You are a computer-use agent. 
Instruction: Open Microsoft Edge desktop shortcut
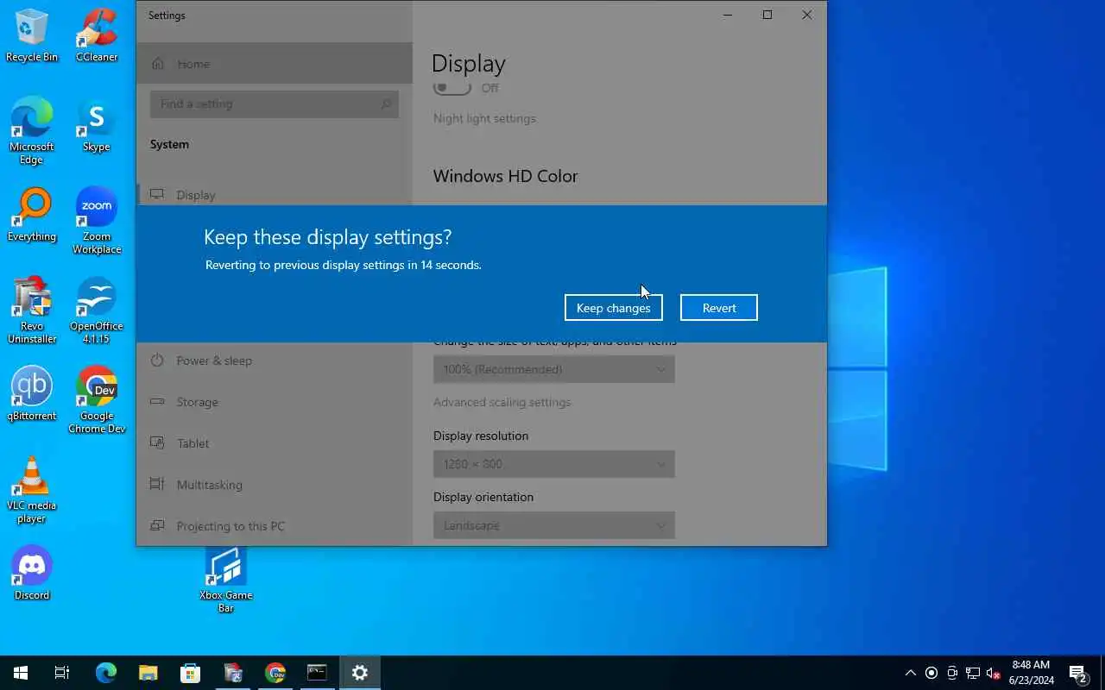[x=32, y=131]
